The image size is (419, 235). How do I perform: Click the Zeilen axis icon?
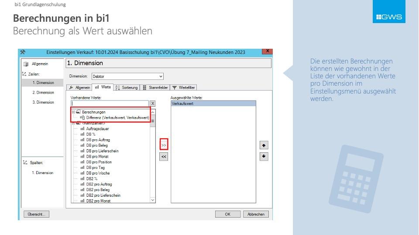tap(24, 74)
